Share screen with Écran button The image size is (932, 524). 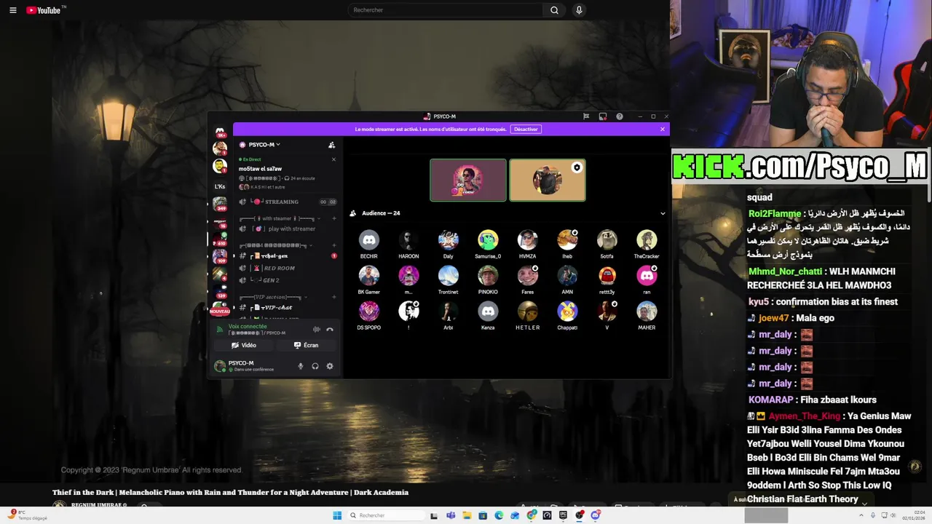(307, 345)
